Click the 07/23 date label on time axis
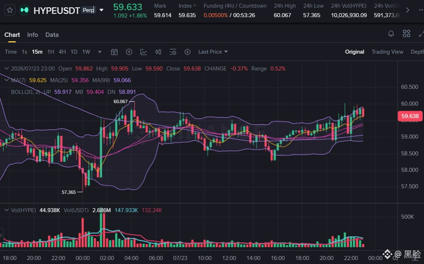Viewport: 424px width, 264px height. pos(180,258)
